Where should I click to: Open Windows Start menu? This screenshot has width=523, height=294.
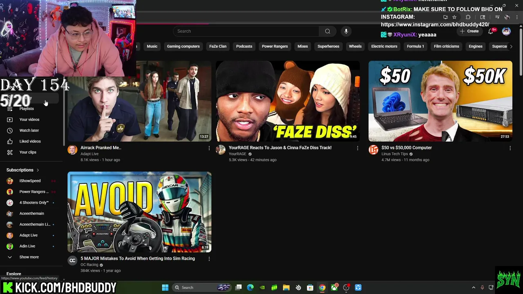(x=165, y=287)
